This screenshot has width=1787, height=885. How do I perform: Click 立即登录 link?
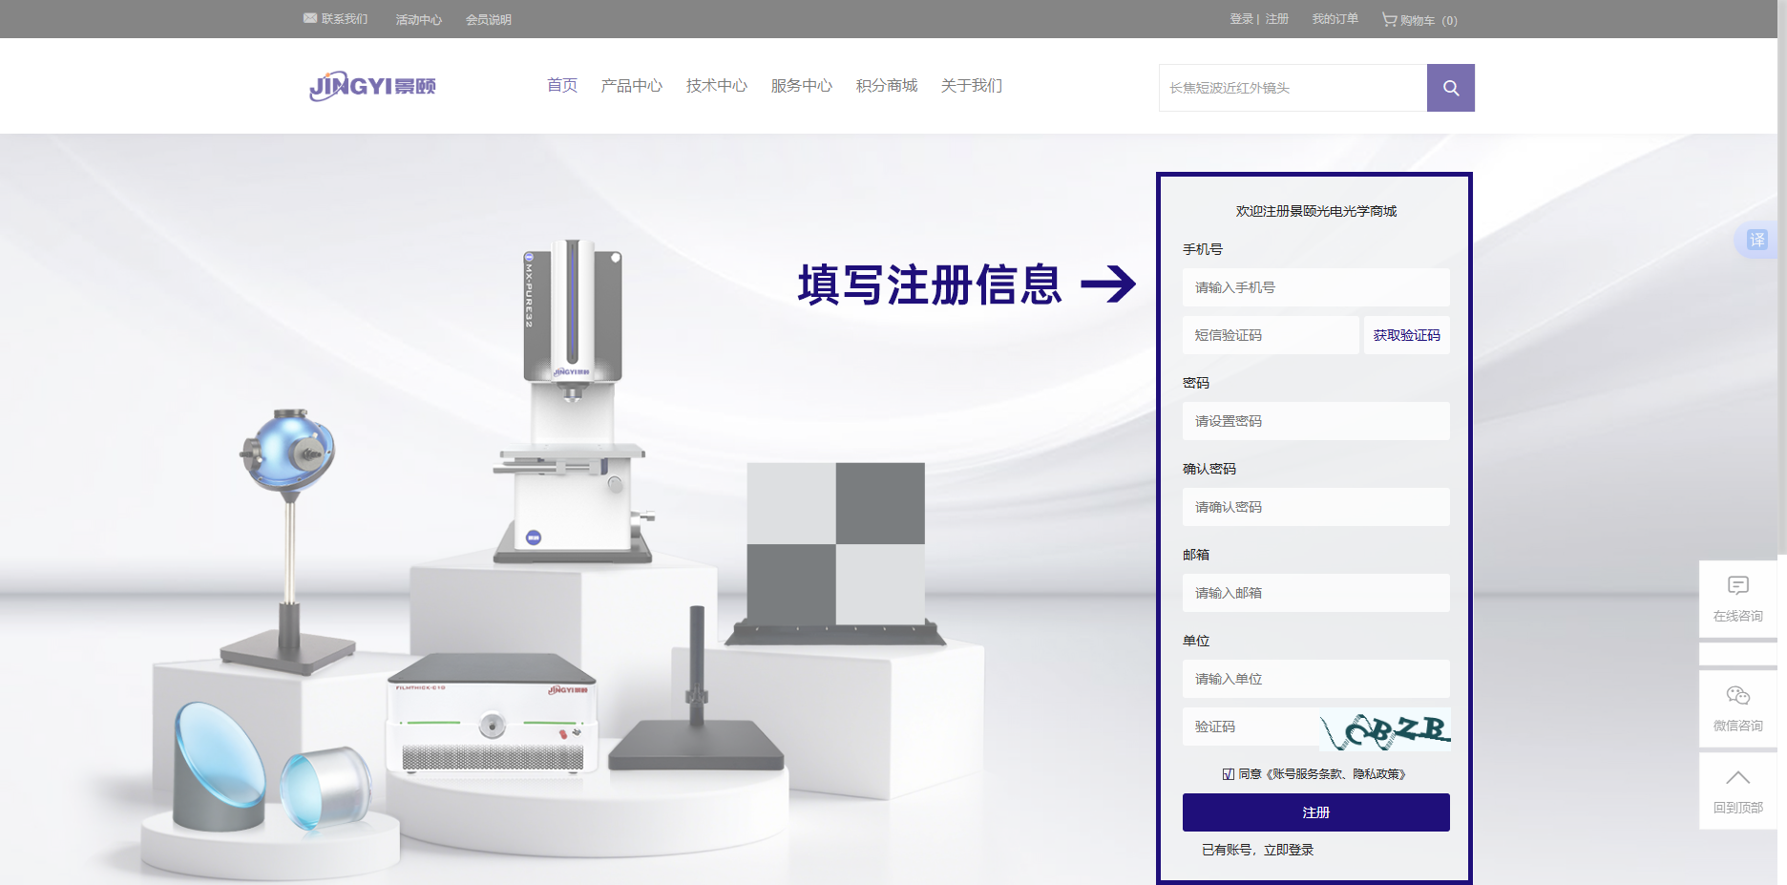point(1289,850)
